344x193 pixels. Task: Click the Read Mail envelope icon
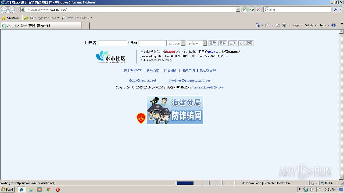(278, 25)
